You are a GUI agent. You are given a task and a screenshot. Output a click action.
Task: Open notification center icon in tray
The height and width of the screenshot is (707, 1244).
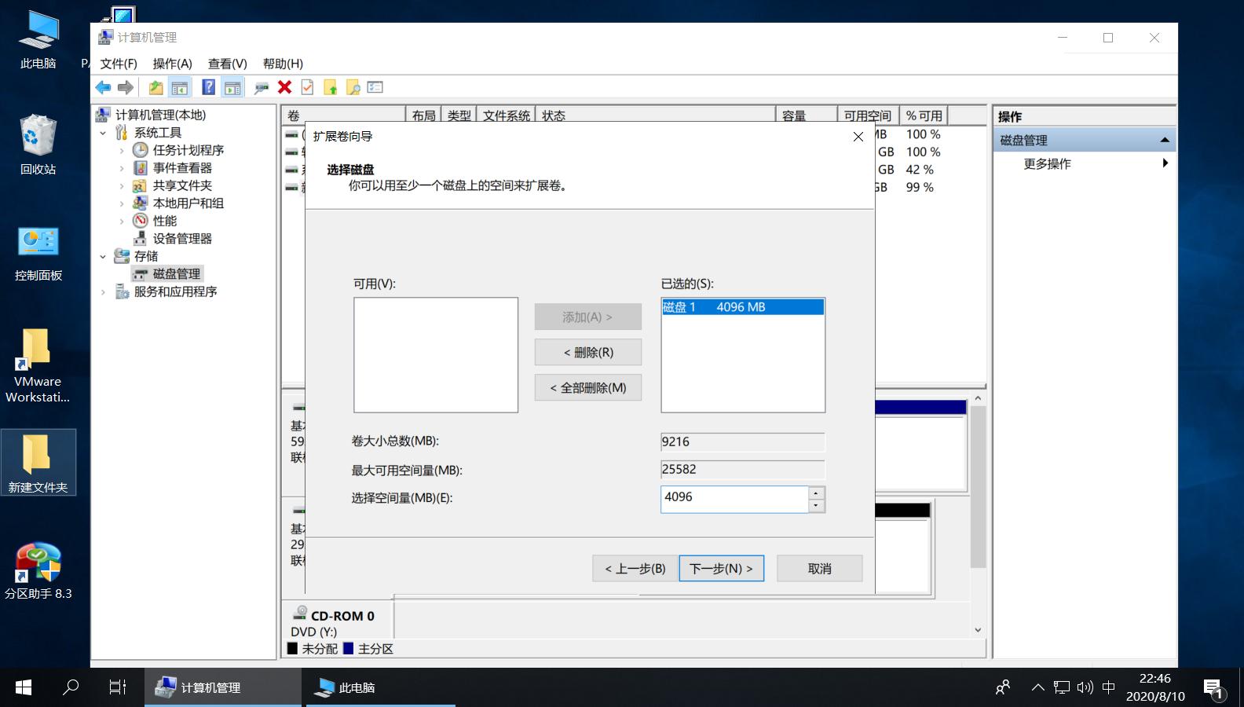tap(1213, 688)
